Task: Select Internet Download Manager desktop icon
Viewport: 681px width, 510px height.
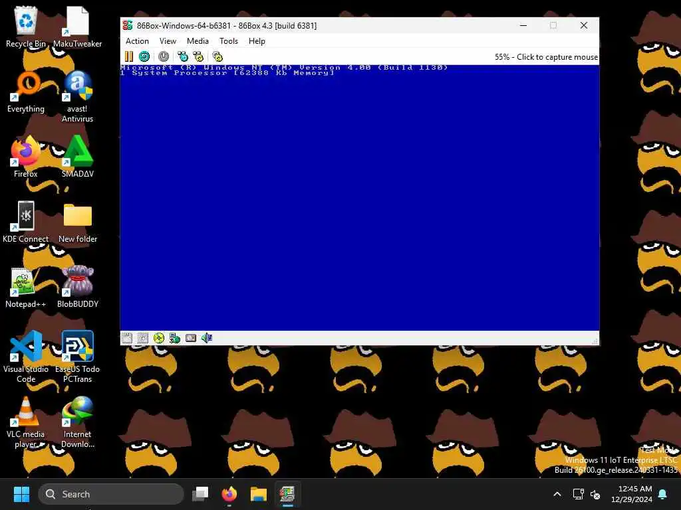Action: click(77, 422)
